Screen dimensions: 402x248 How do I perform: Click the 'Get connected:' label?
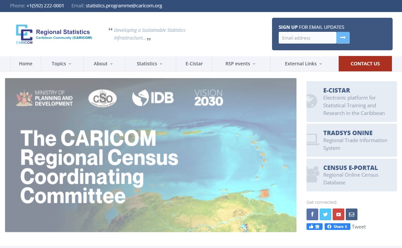click(322, 202)
